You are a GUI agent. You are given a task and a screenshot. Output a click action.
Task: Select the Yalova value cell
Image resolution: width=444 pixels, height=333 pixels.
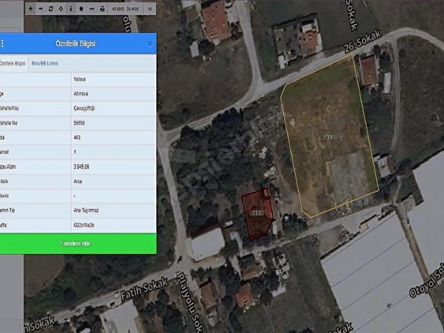pyautogui.click(x=113, y=79)
